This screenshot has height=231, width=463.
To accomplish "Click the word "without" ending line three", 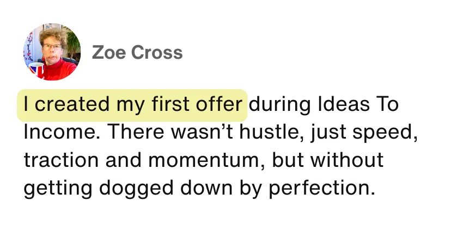I will (x=348, y=160).
